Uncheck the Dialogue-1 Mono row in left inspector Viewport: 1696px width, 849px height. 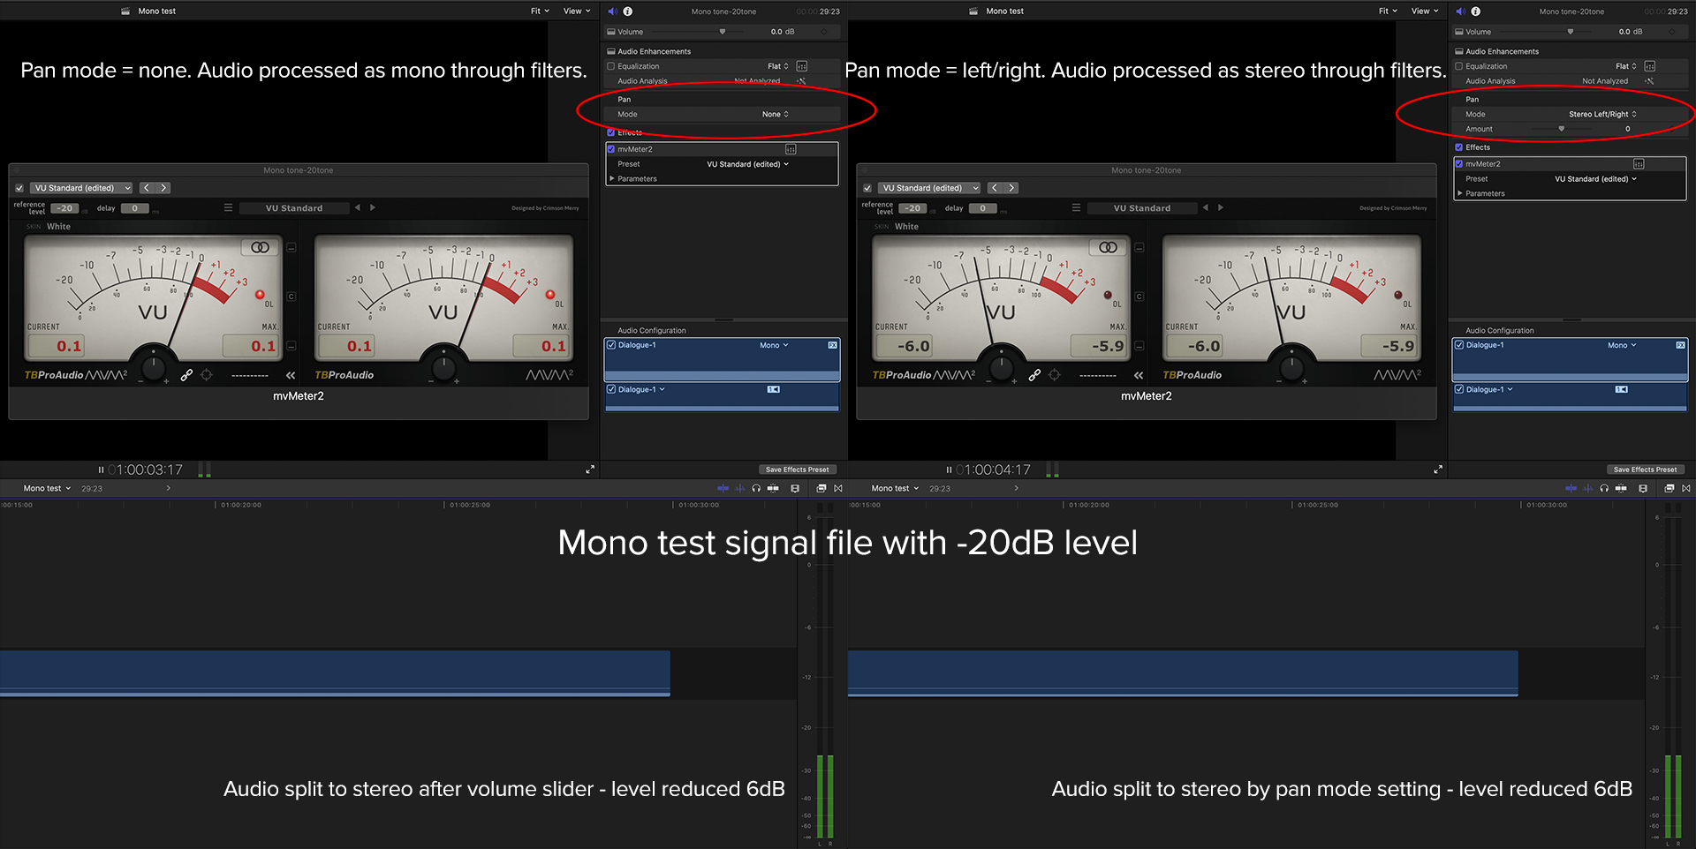pos(610,345)
